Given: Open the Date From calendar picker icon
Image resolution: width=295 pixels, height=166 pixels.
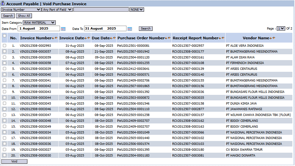Looking at the screenshot, I should coord(63,29).
